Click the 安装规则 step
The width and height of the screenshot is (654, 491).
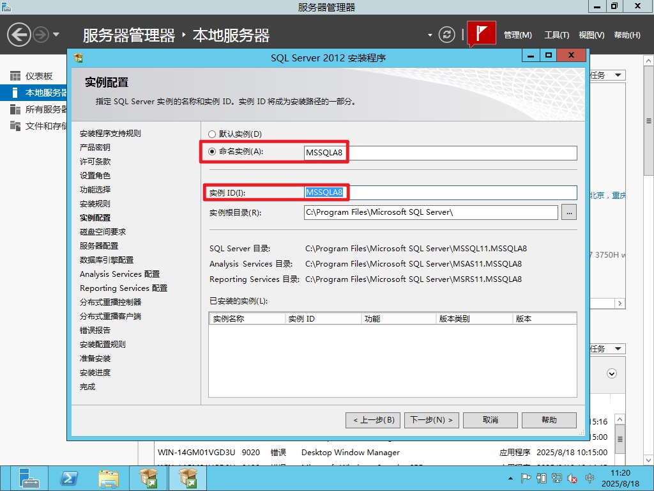[95, 204]
